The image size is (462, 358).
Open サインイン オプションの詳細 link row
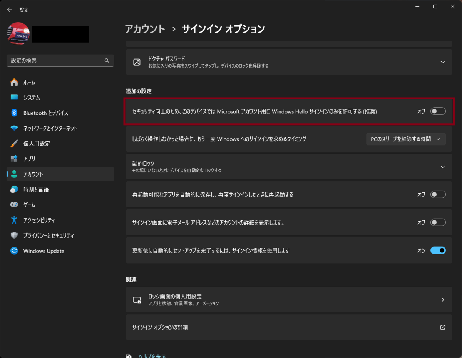click(289, 327)
